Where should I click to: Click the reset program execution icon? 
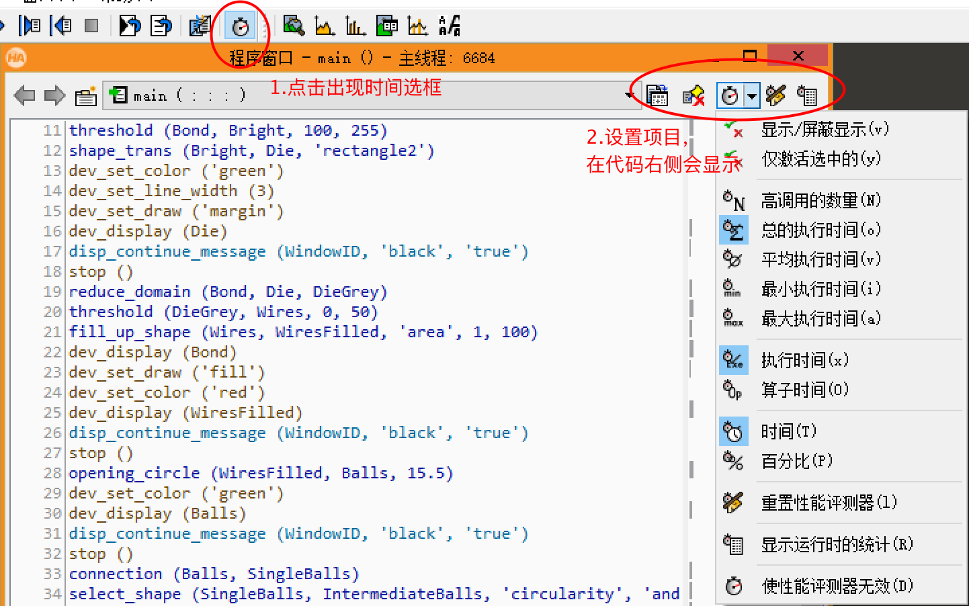click(x=129, y=26)
